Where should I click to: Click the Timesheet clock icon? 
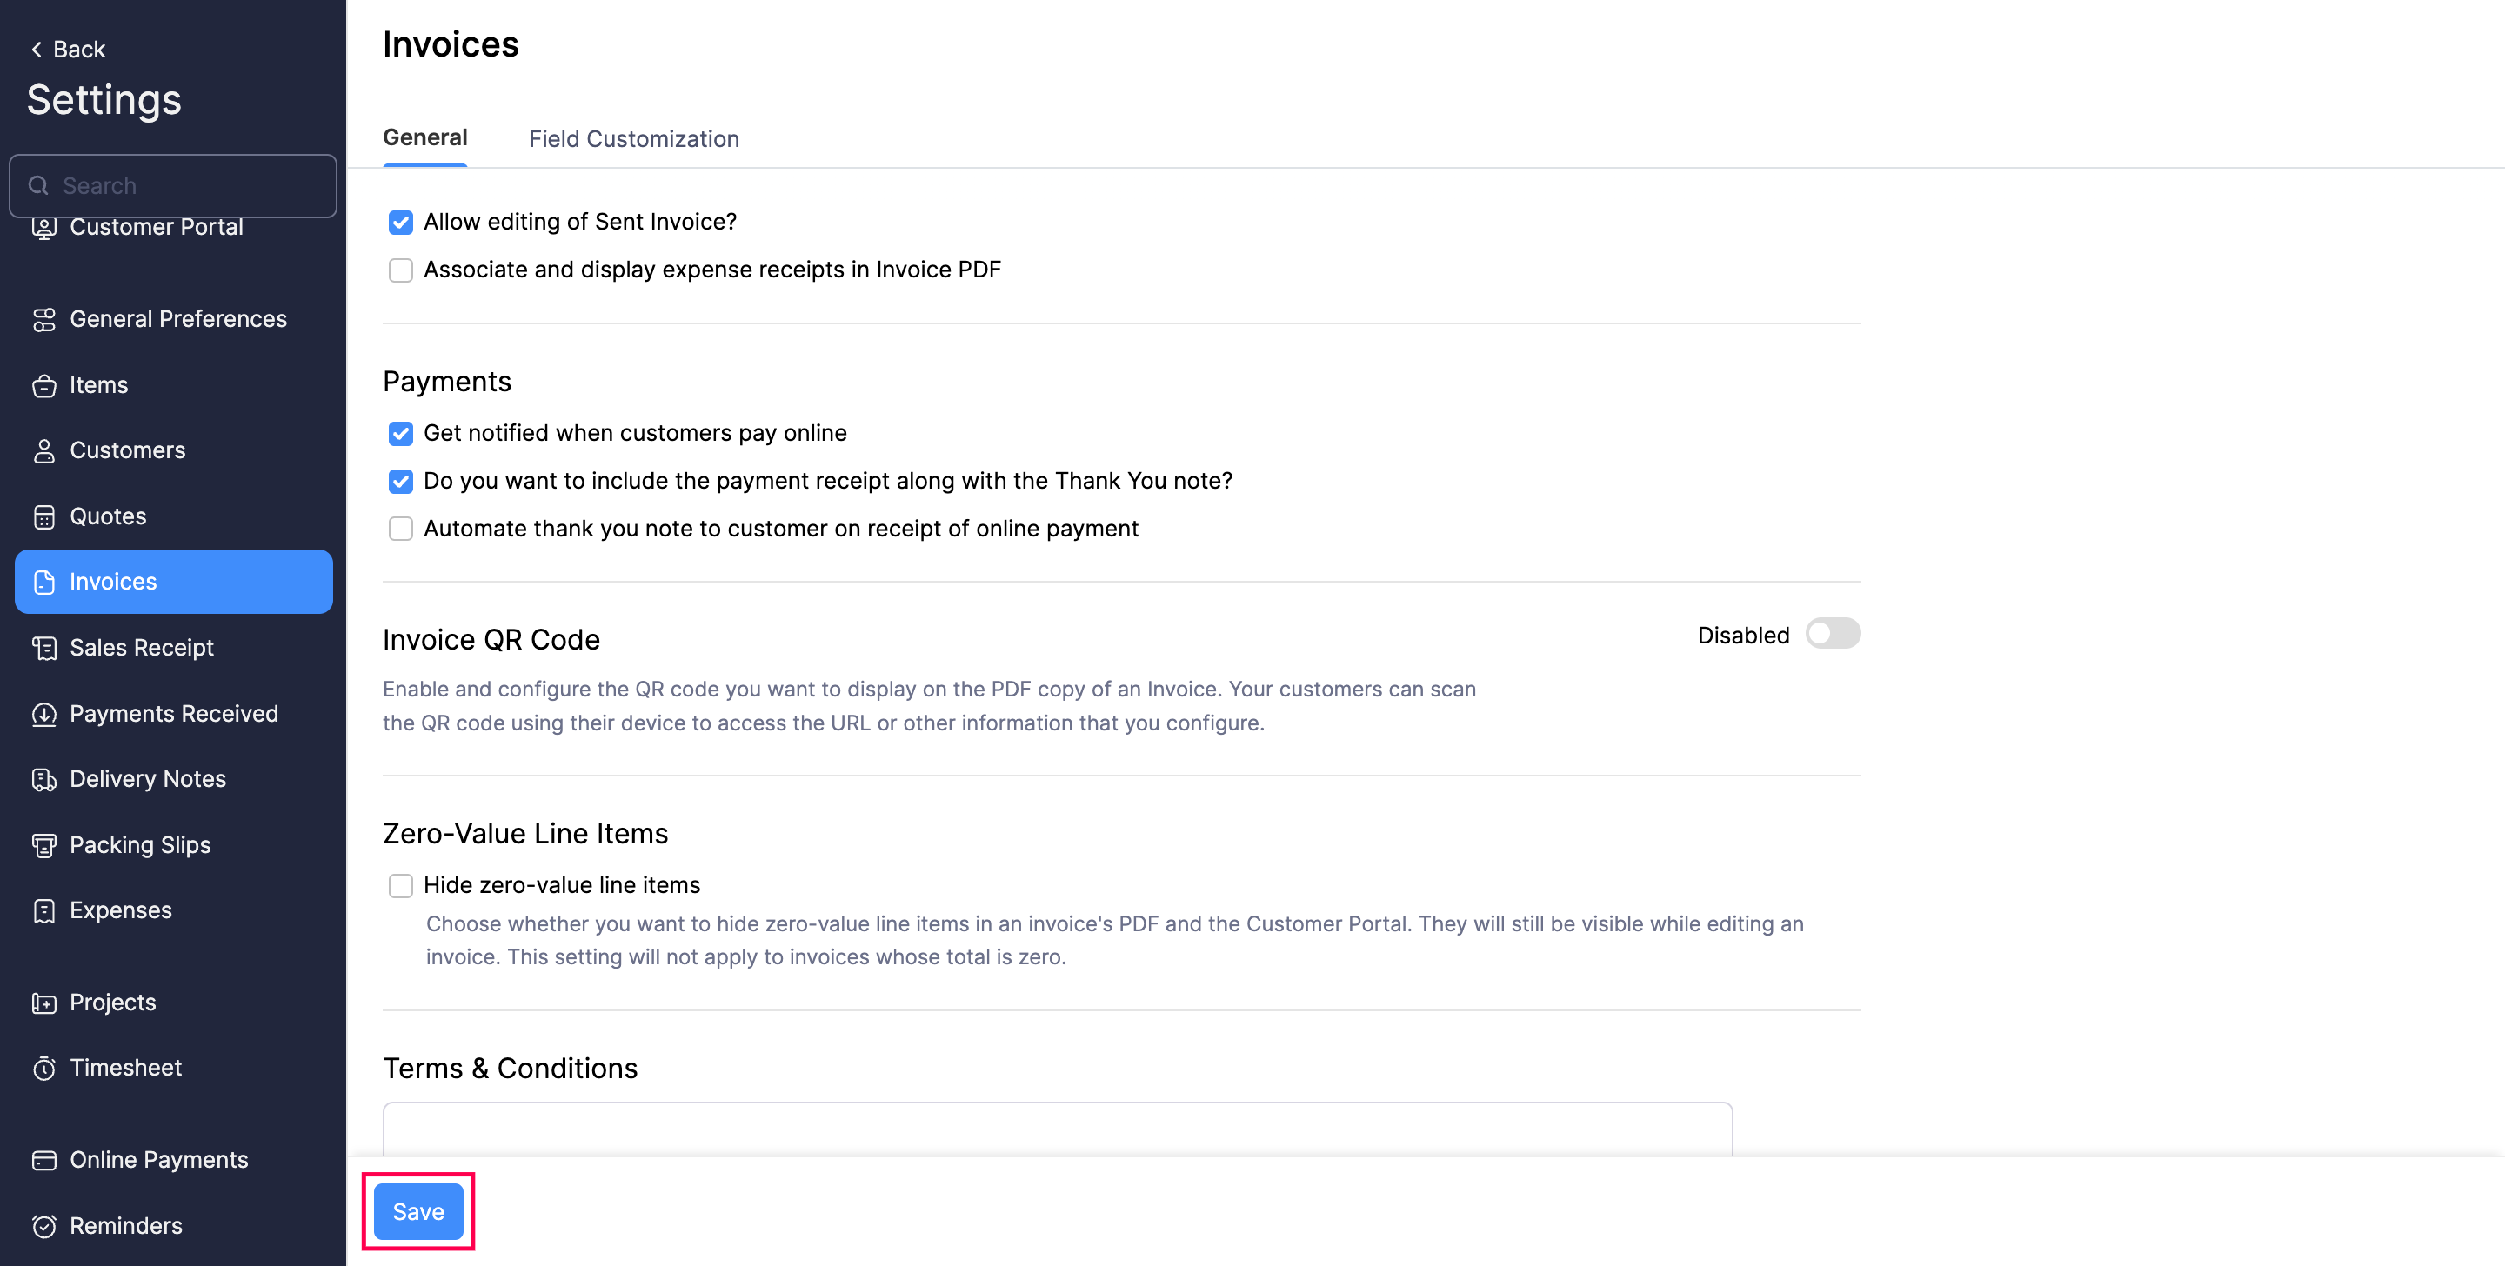click(x=43, y=1069)
